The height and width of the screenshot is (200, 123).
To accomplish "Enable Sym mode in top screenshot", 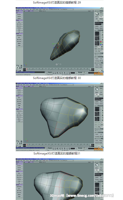I will tap(102, 51).
